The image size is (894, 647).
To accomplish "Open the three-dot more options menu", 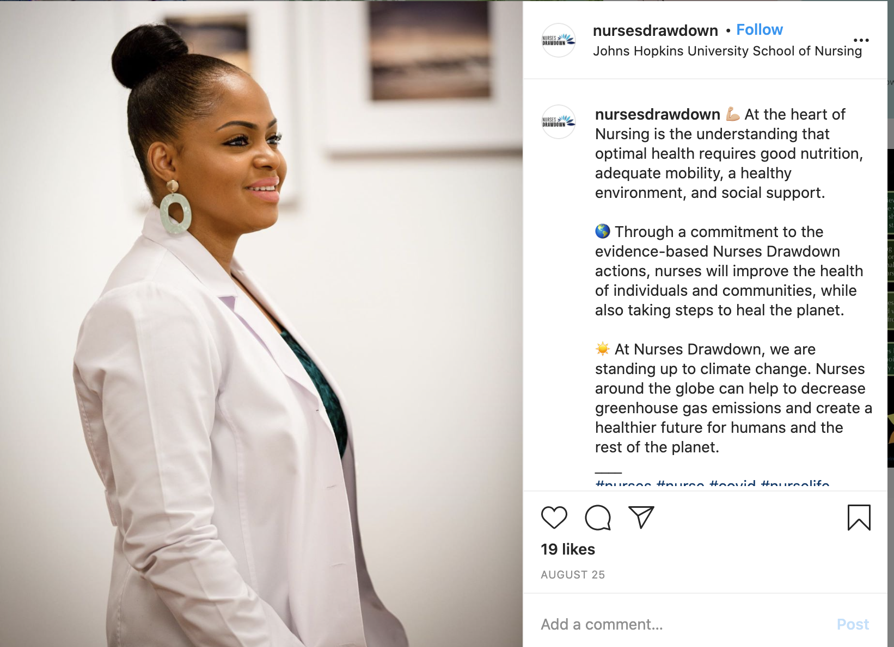I will tap(861, 40).
